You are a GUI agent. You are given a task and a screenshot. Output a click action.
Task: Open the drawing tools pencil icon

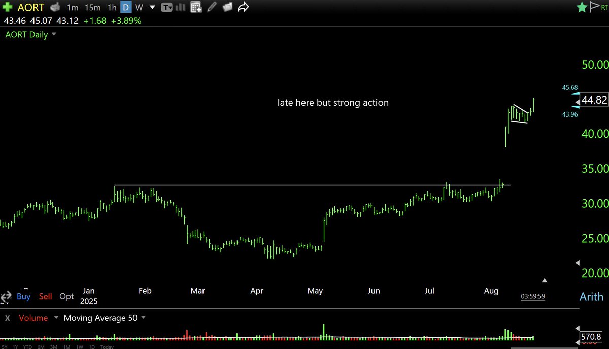click(212, 7)
